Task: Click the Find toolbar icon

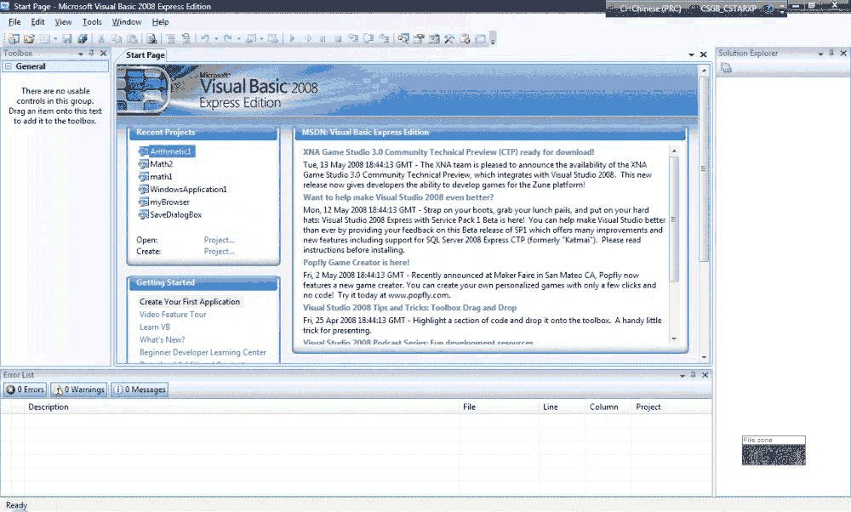Action: (152, 38)
